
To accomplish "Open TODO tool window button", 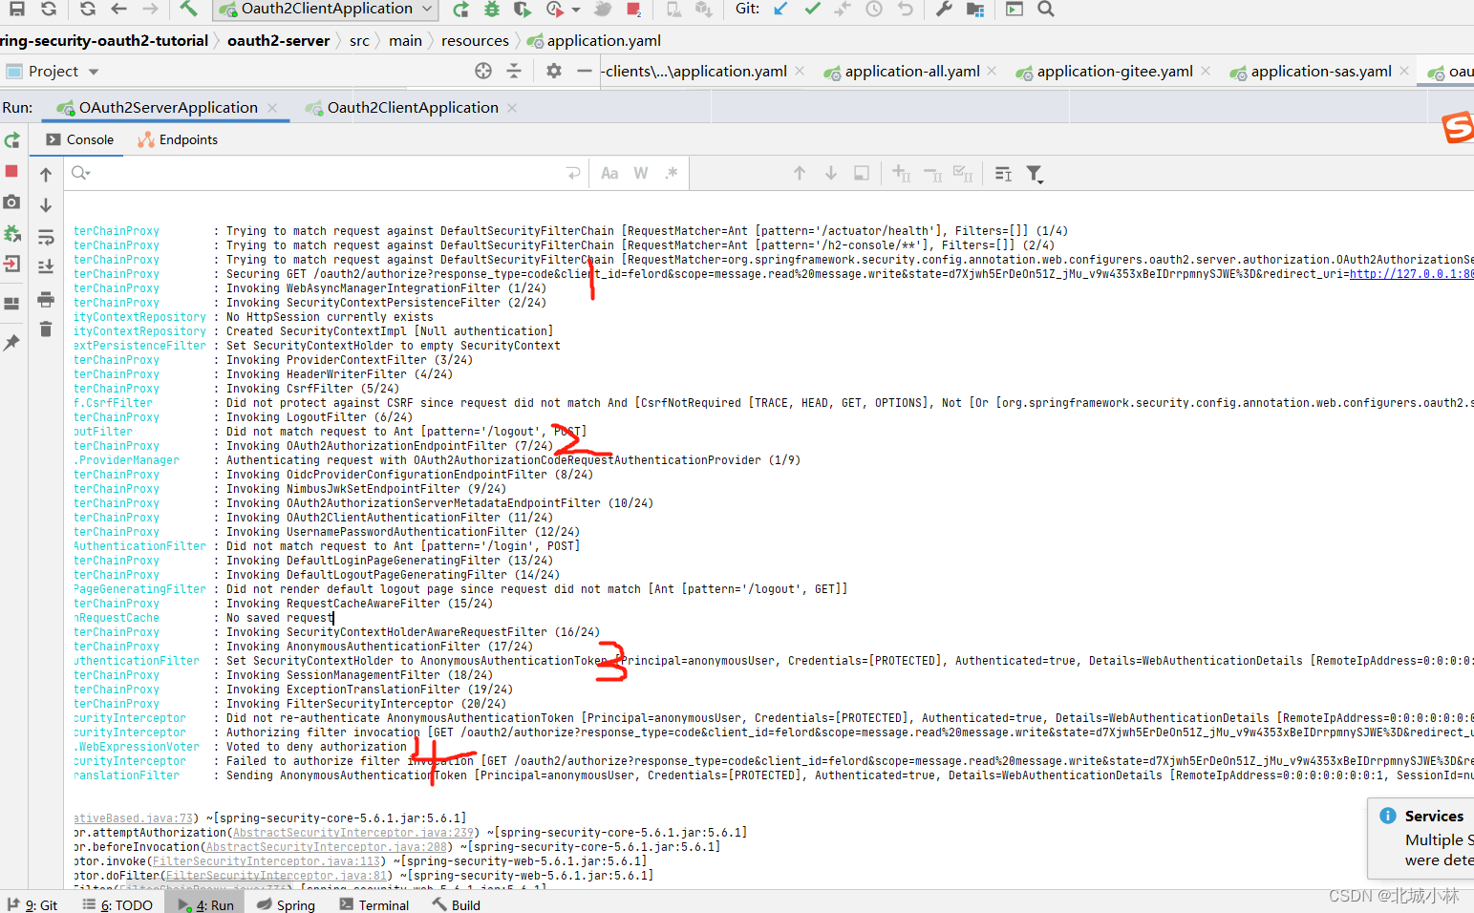I will click(x=117, y=904).
